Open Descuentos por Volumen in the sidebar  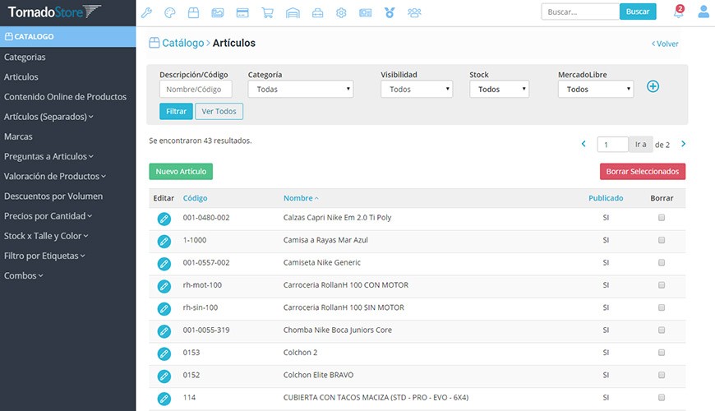(x=53, y=196)
